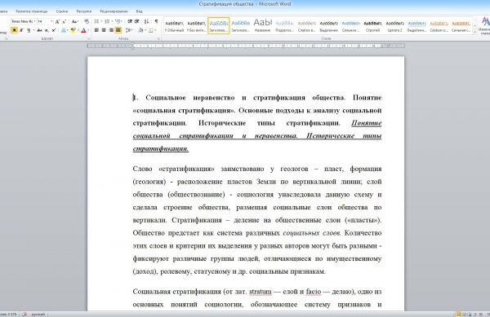Click the numbered list icon
This screenshot has width=490, height=317.
click(x=107, y=21)
